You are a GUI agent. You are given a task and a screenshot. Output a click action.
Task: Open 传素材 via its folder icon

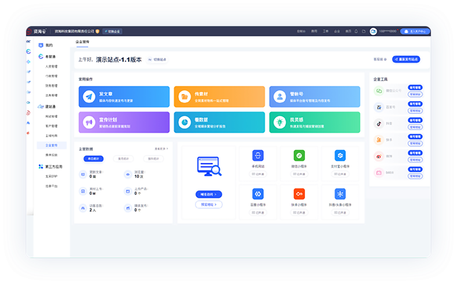pyautogui.click(x=184, y=97)
